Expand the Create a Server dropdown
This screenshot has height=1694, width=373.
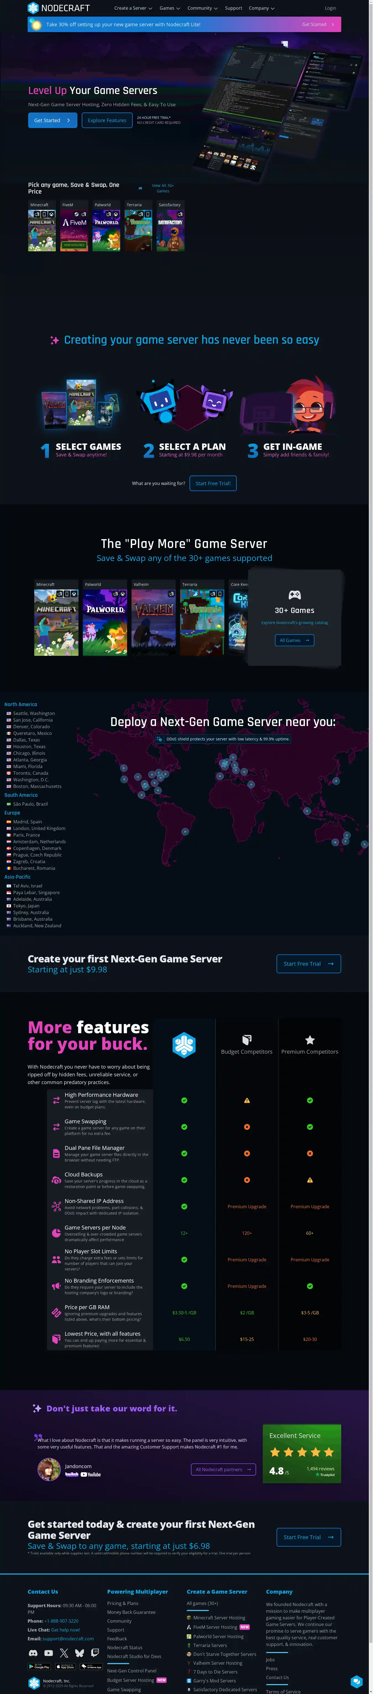(x=133, y=9)
